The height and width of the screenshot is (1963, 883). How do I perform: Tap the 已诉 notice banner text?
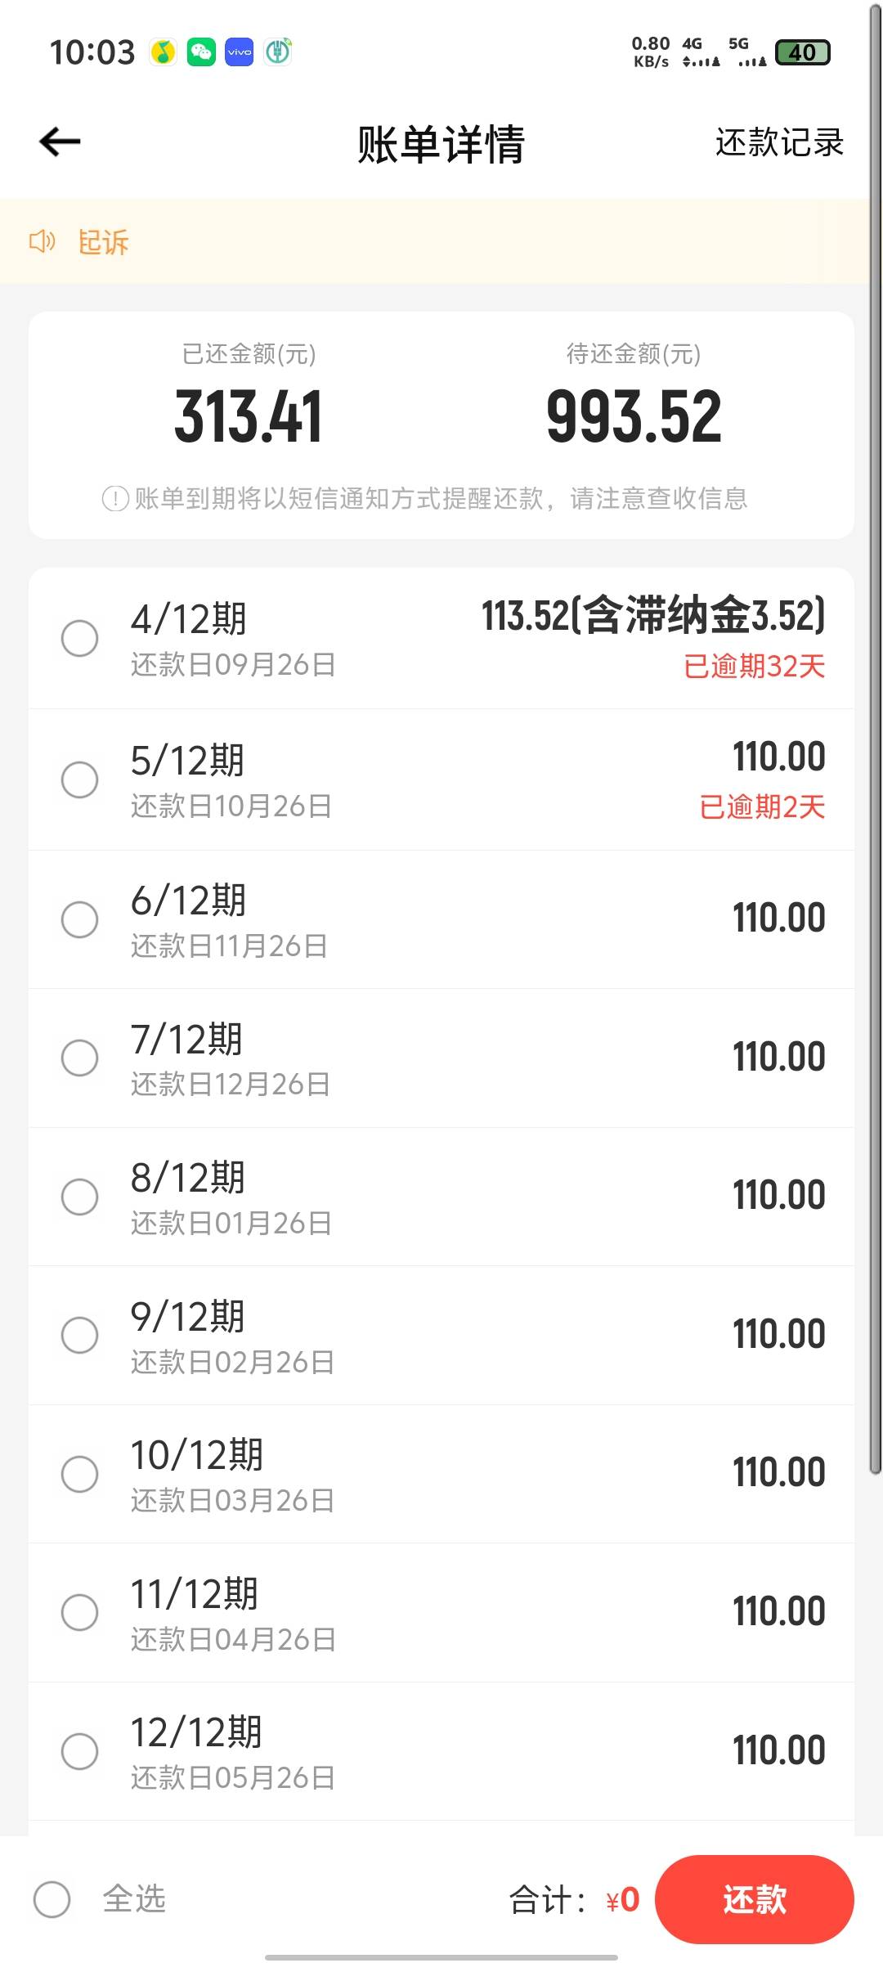[x=103, y=242]
